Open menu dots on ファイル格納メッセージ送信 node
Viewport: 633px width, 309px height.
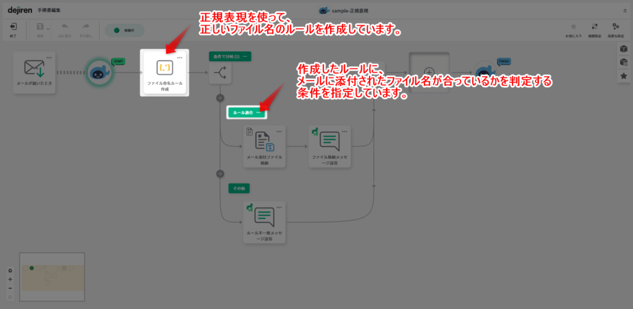click(344, 132)
